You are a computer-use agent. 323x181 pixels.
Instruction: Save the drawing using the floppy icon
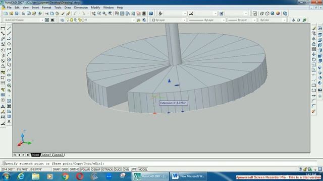[17, 14]
